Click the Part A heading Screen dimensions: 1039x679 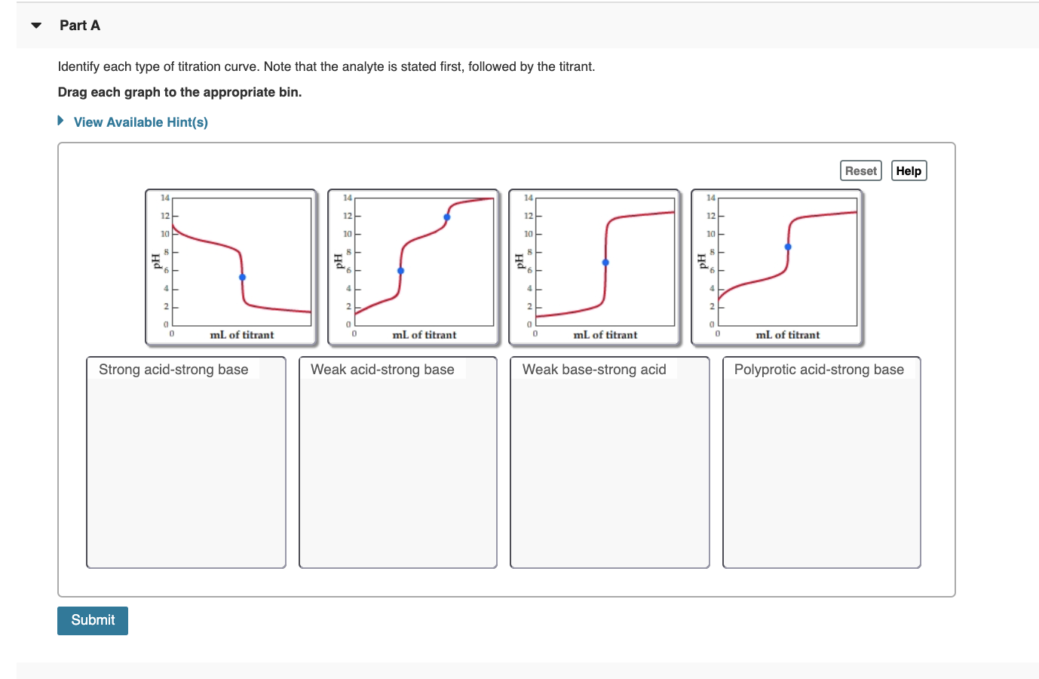80,25
